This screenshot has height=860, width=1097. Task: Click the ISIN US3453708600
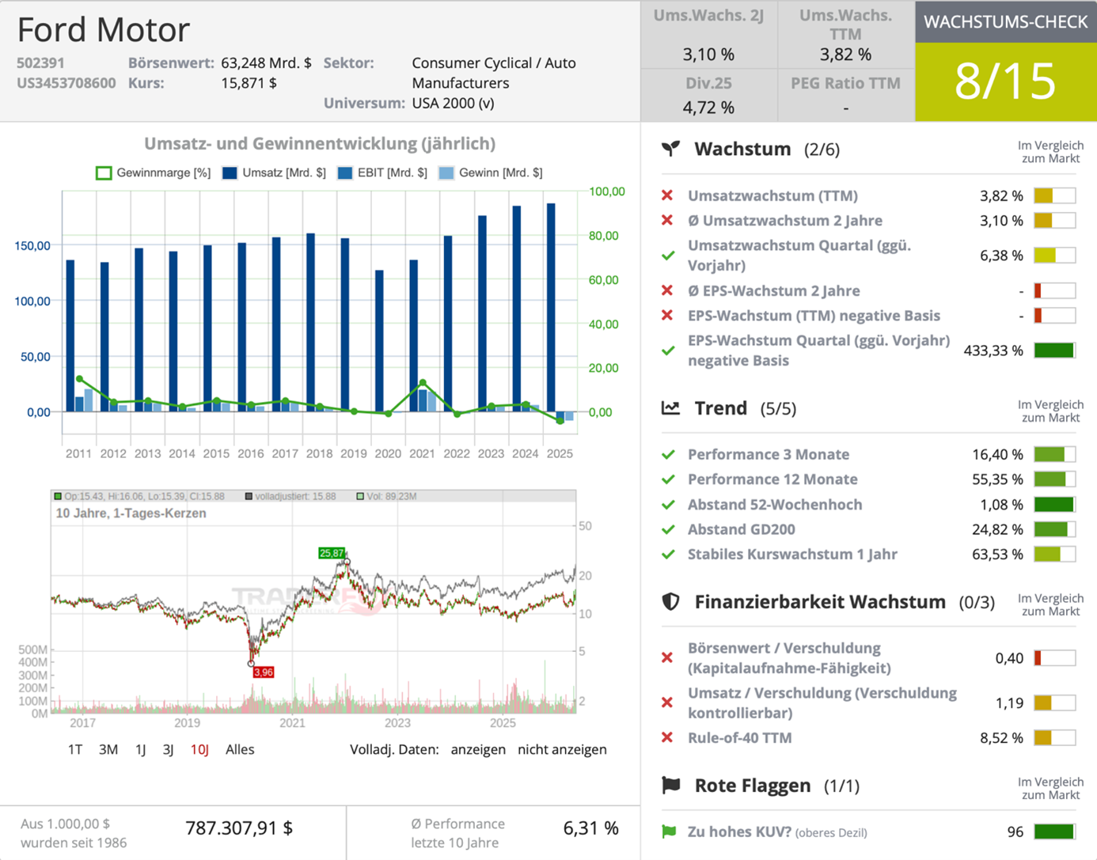[x=66, y=83]
